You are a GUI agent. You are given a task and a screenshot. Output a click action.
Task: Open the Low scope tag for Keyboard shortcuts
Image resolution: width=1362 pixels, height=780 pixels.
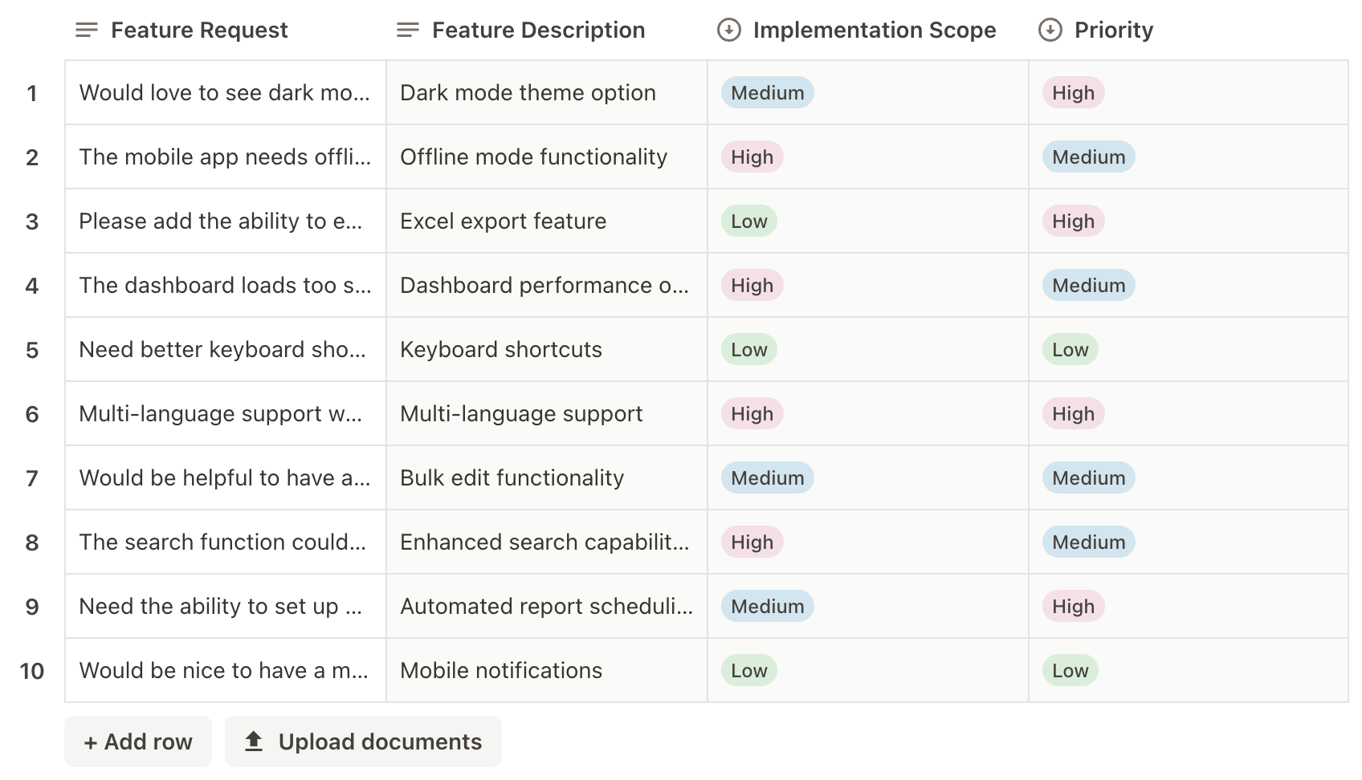coord(747,349)
